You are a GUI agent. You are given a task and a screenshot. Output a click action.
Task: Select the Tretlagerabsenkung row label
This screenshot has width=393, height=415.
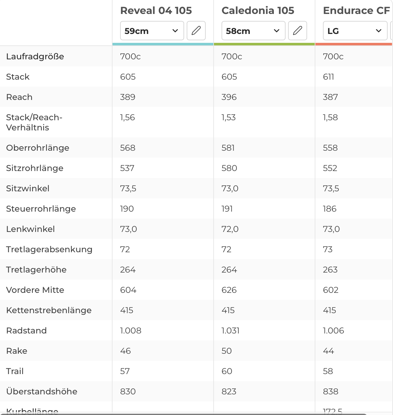[49, 249]
